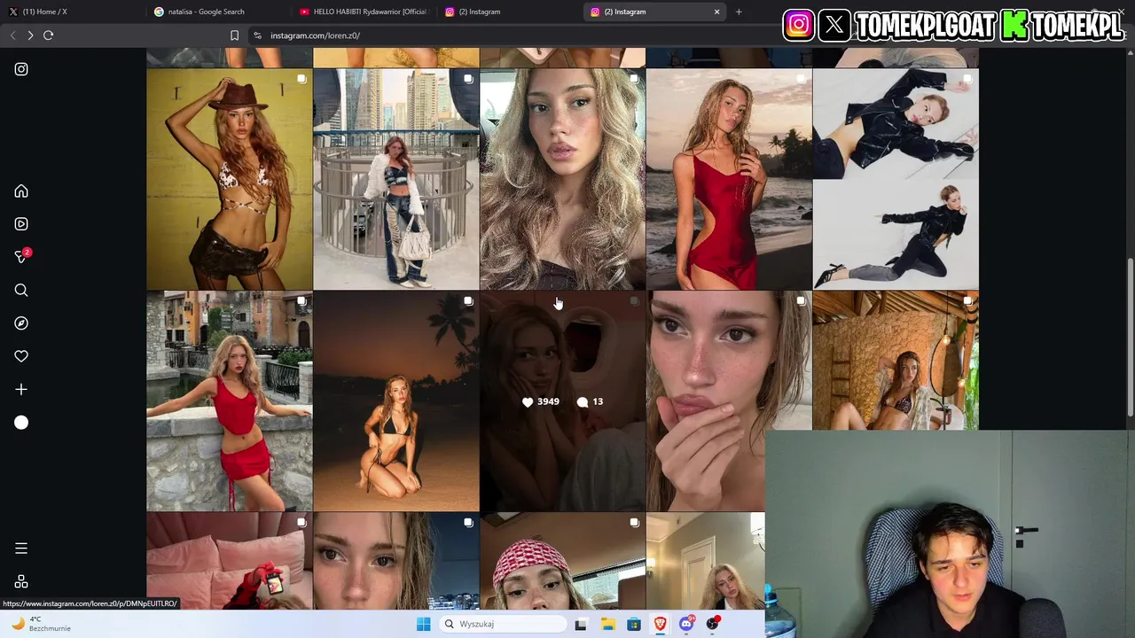The height and width of the screenshot is (638, 1135).
Task: Open post with red-white bandana
Action: click(x=562, y=562)
